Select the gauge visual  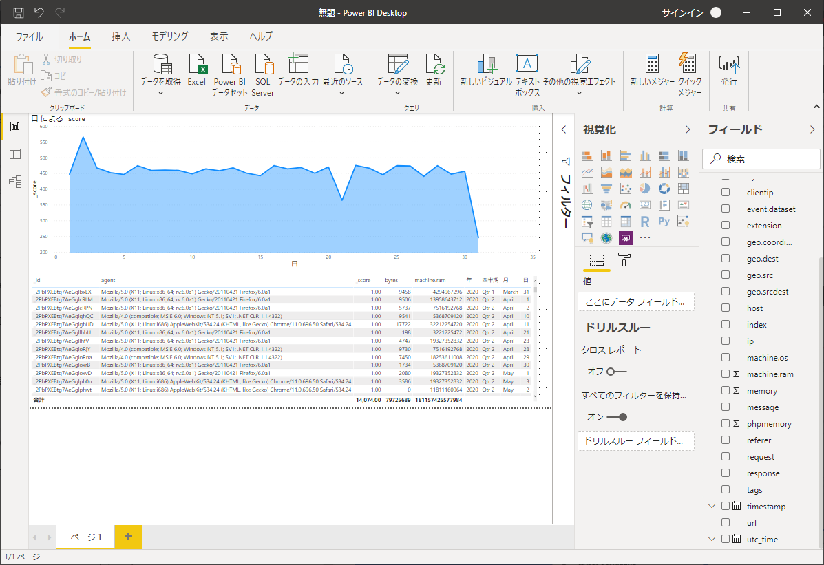coord(625,205)
